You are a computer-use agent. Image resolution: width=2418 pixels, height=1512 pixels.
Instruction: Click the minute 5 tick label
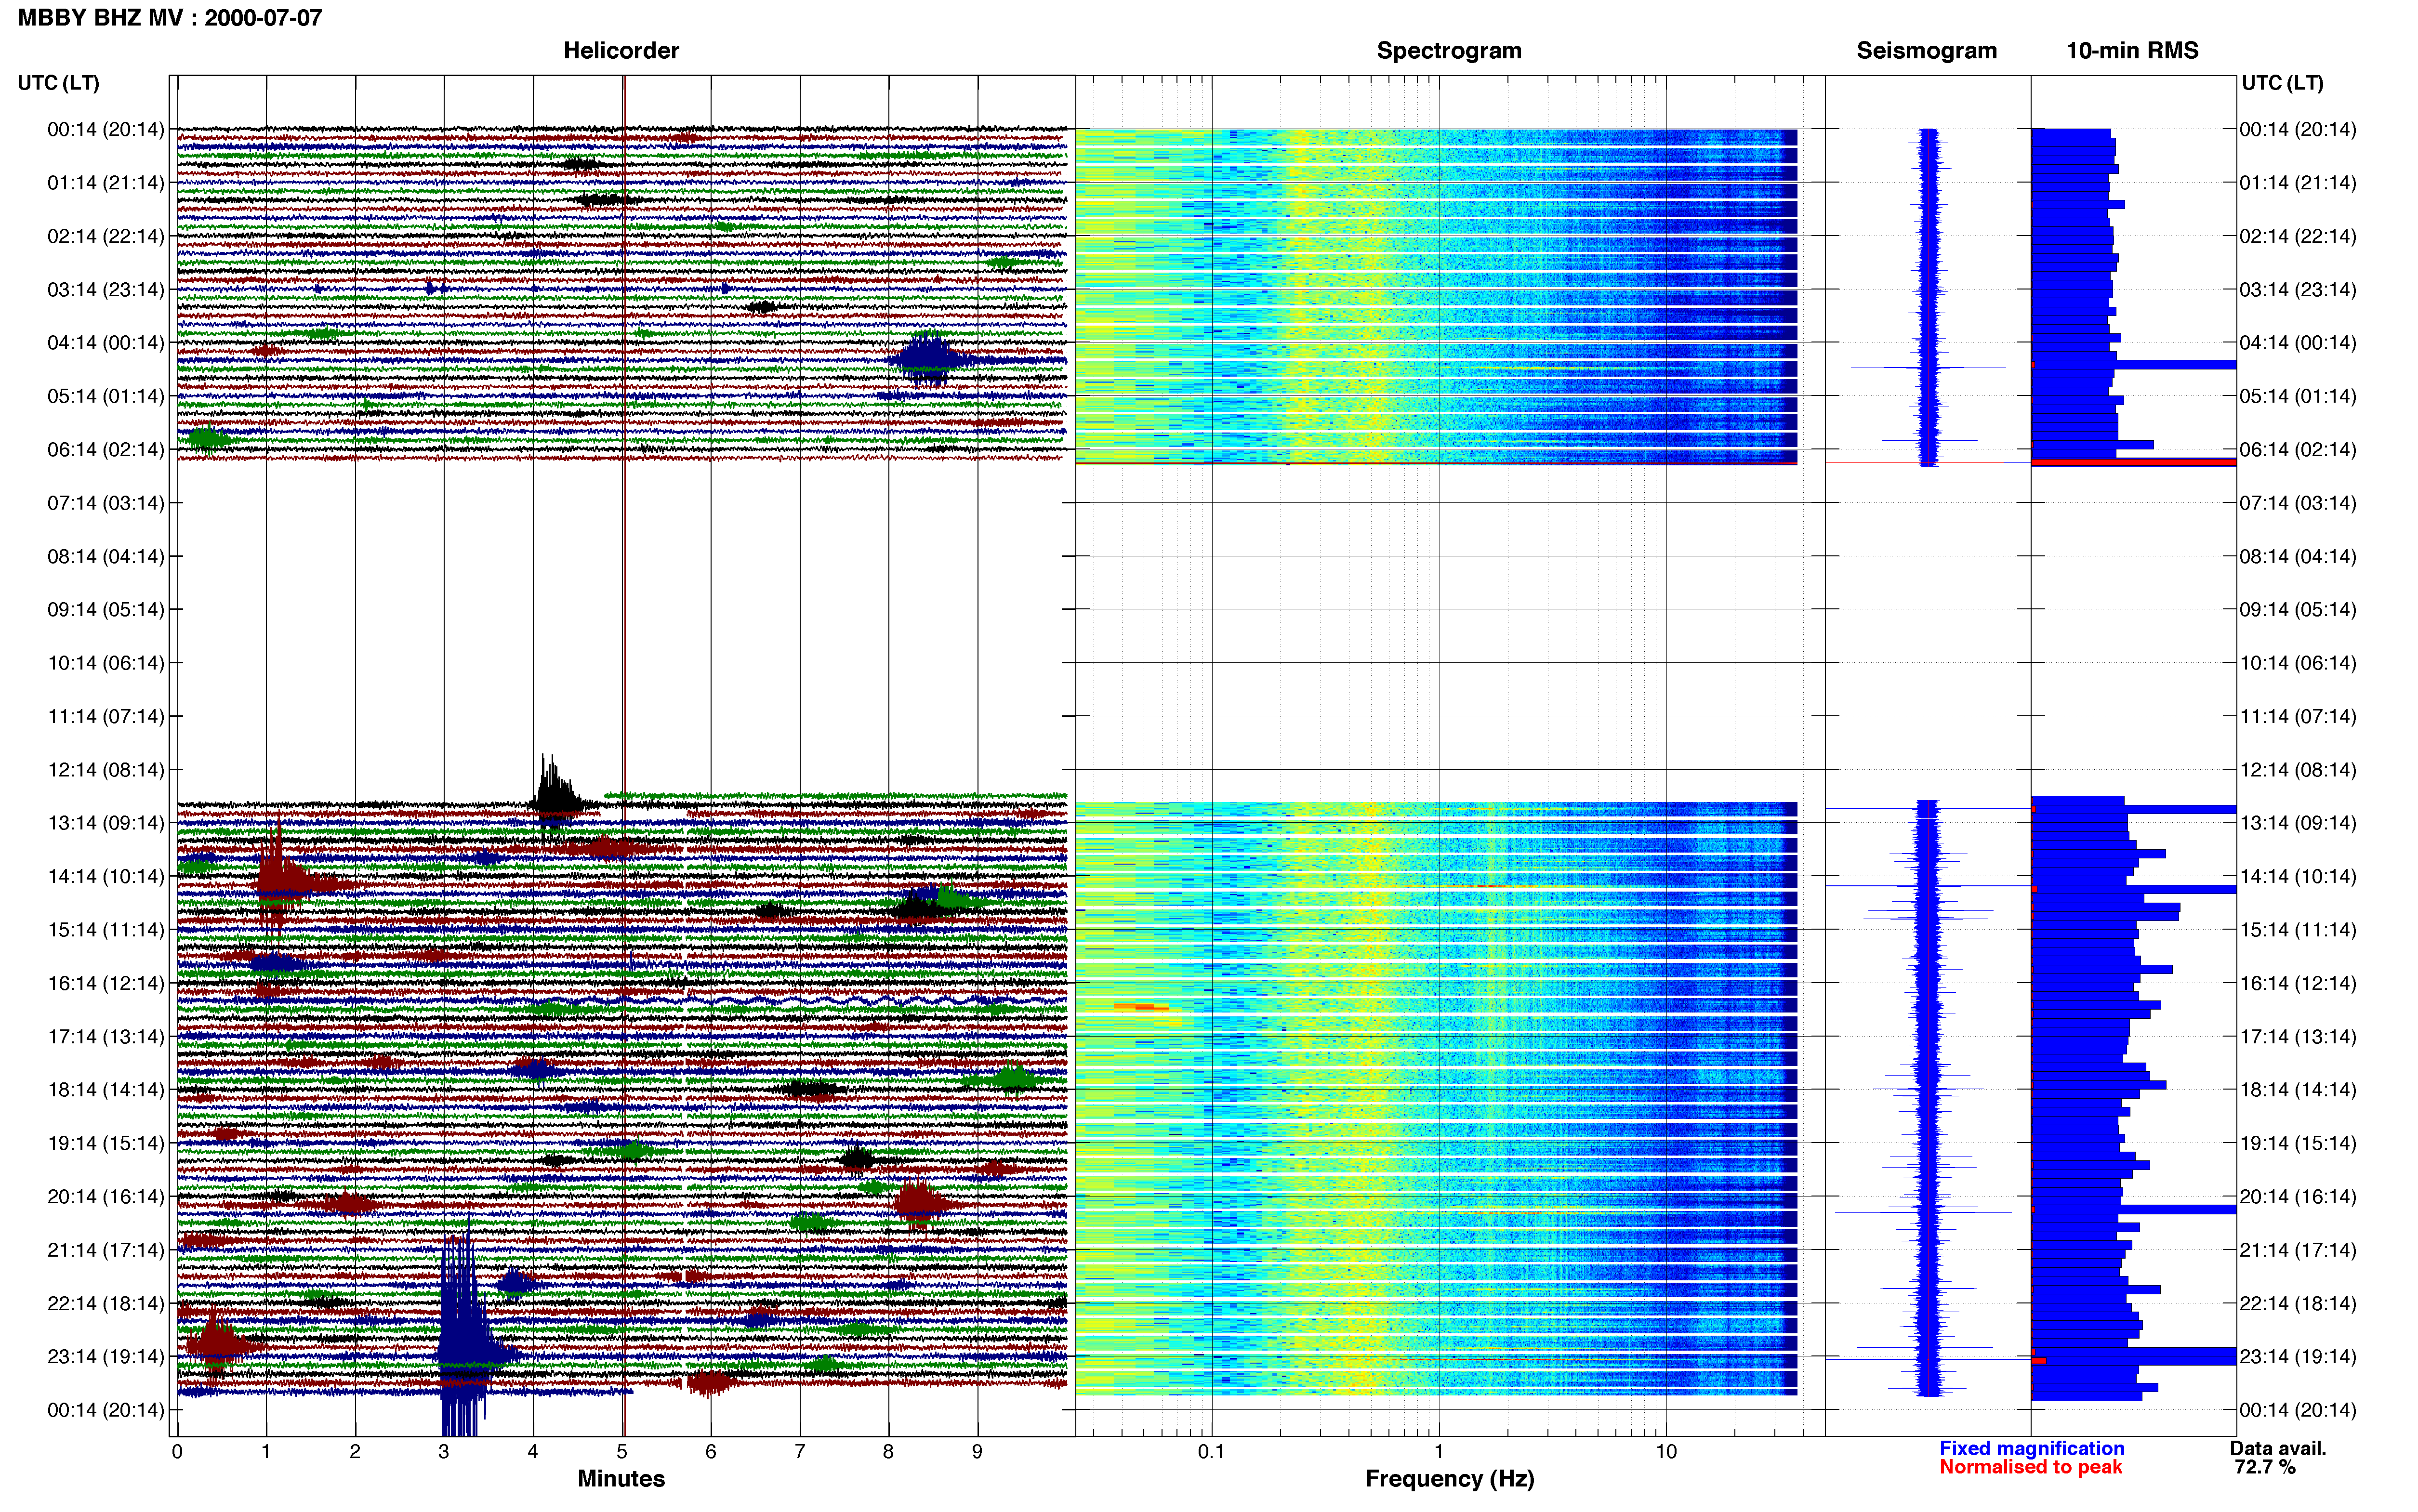pyautogui.click(x=622, y=1452)
